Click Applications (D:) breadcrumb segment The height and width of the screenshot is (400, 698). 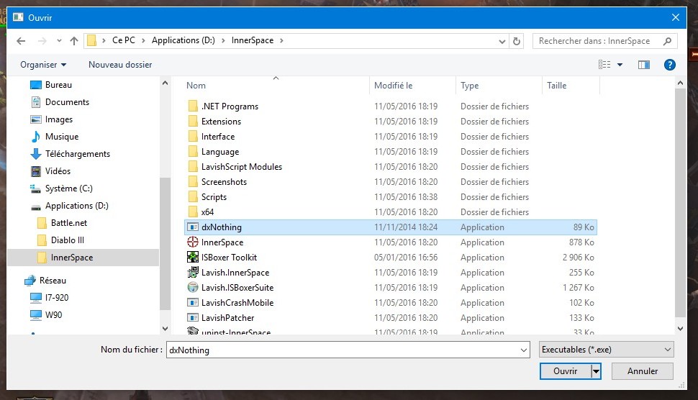(x=183, y=40)
